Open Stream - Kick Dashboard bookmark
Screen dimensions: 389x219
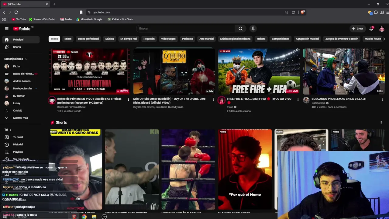[43, 19]
